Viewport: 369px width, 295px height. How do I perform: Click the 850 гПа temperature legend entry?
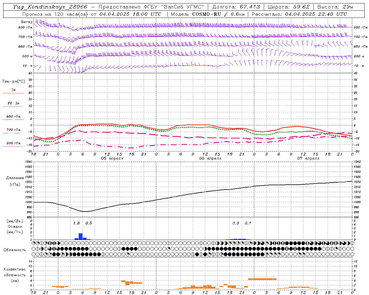pos(13,118)
